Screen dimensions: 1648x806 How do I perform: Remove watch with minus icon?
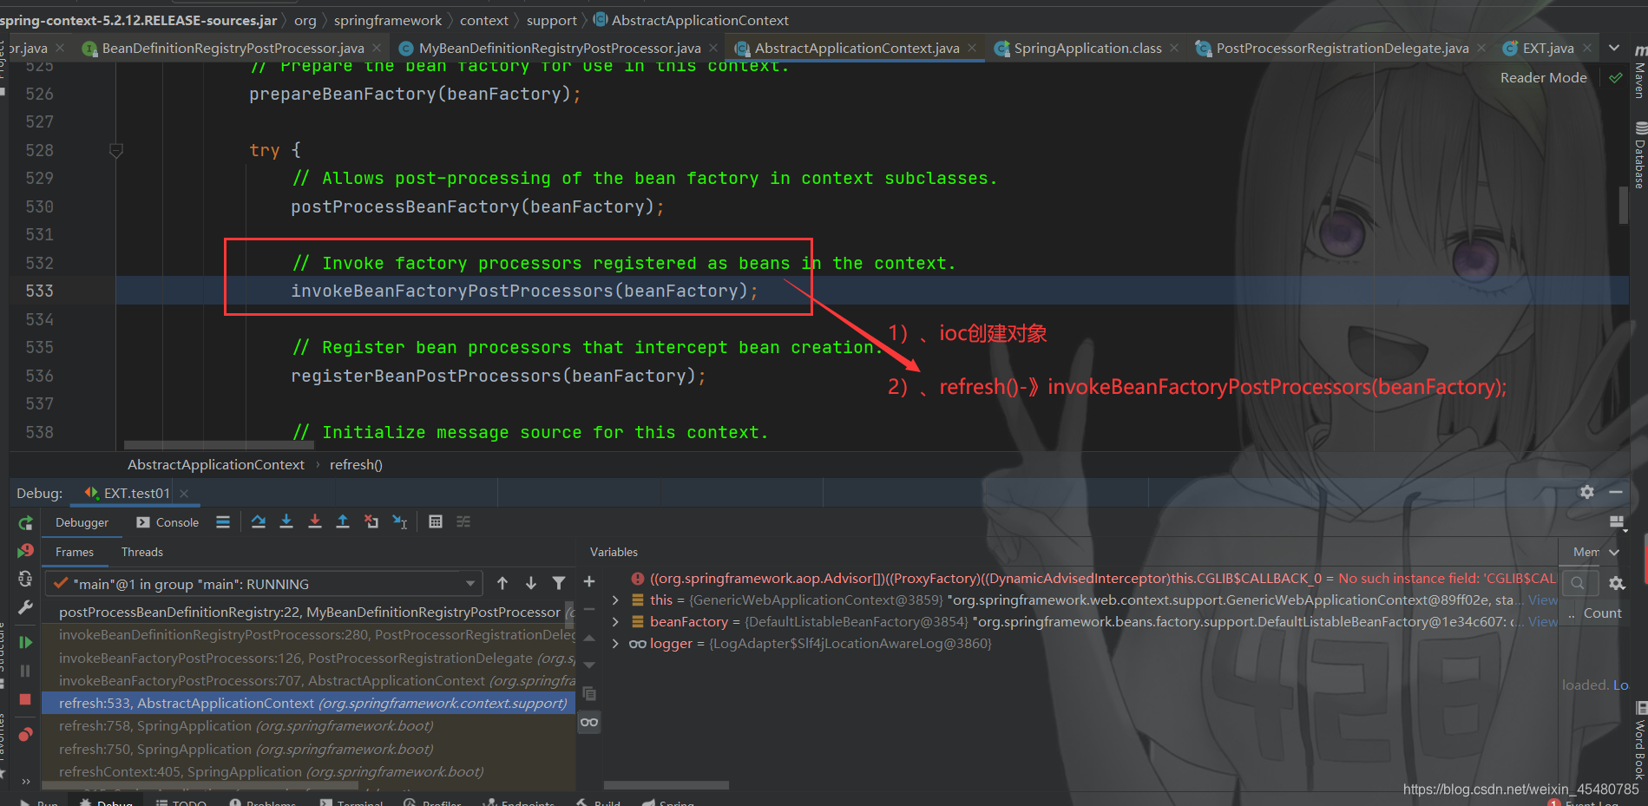point(589,609)
